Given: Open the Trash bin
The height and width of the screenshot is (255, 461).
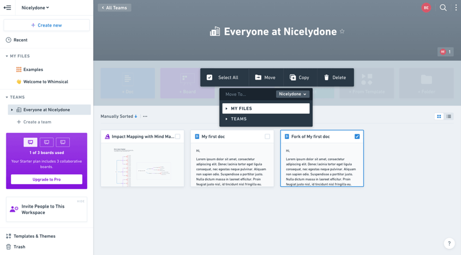Looking at the screenshot, I should pos(16,247).
